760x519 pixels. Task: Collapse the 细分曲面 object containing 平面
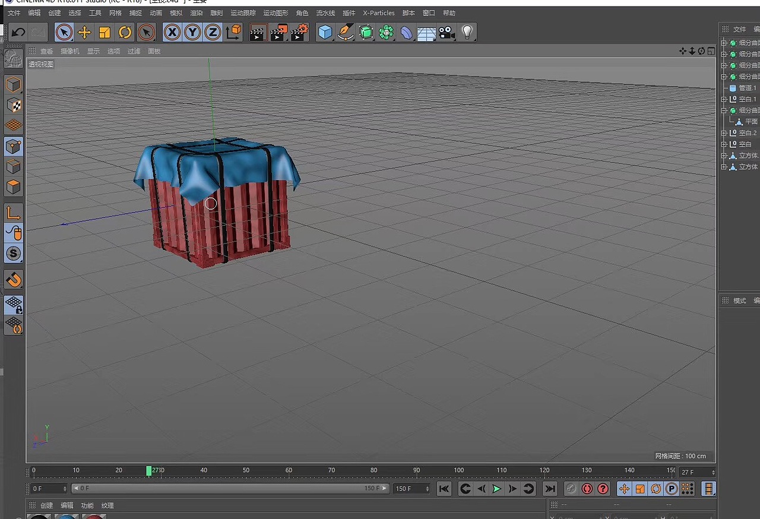click(724, 110)
